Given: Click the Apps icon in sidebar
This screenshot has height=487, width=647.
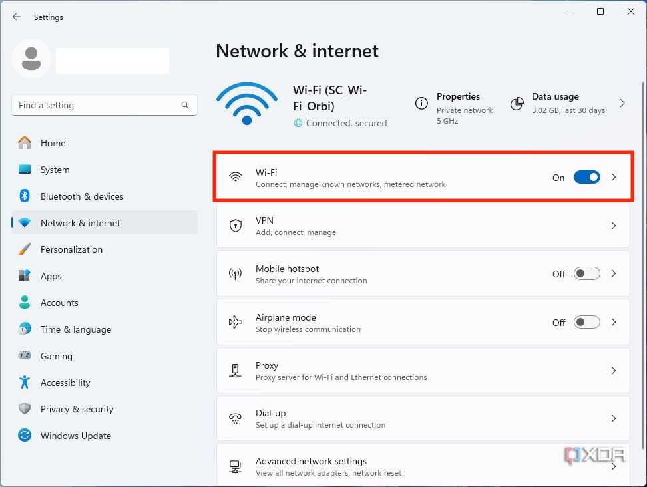Looking at the screenshot, I should tap(25, 275).
